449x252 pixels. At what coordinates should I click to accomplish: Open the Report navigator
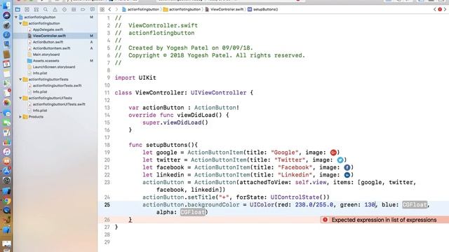tap(92, 9)
